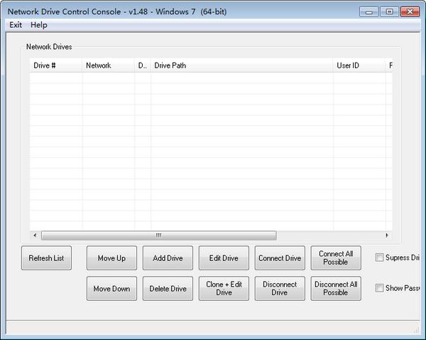This screenshot has width=426, height=340.
Task: Click the Refresh List button
Action: pos(46,258)
